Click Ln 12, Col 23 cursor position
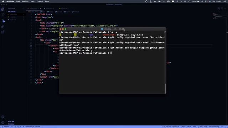This screenshot has height=128, width=228. tap(166, 127)
